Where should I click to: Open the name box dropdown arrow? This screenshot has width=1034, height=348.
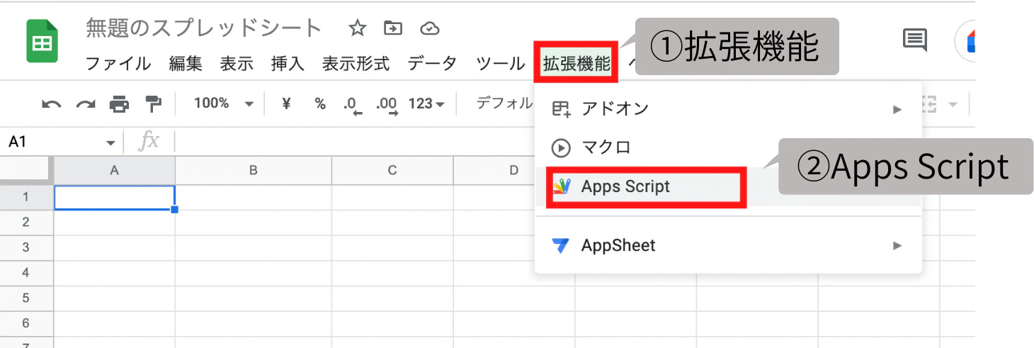coord(110,142)
